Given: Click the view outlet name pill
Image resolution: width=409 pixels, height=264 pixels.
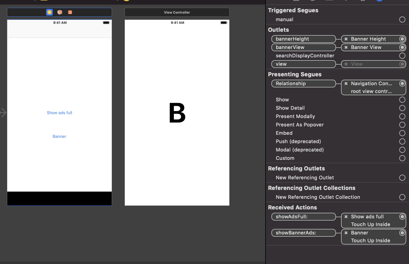Looking at the screenshot, I should tap(304, 64).
